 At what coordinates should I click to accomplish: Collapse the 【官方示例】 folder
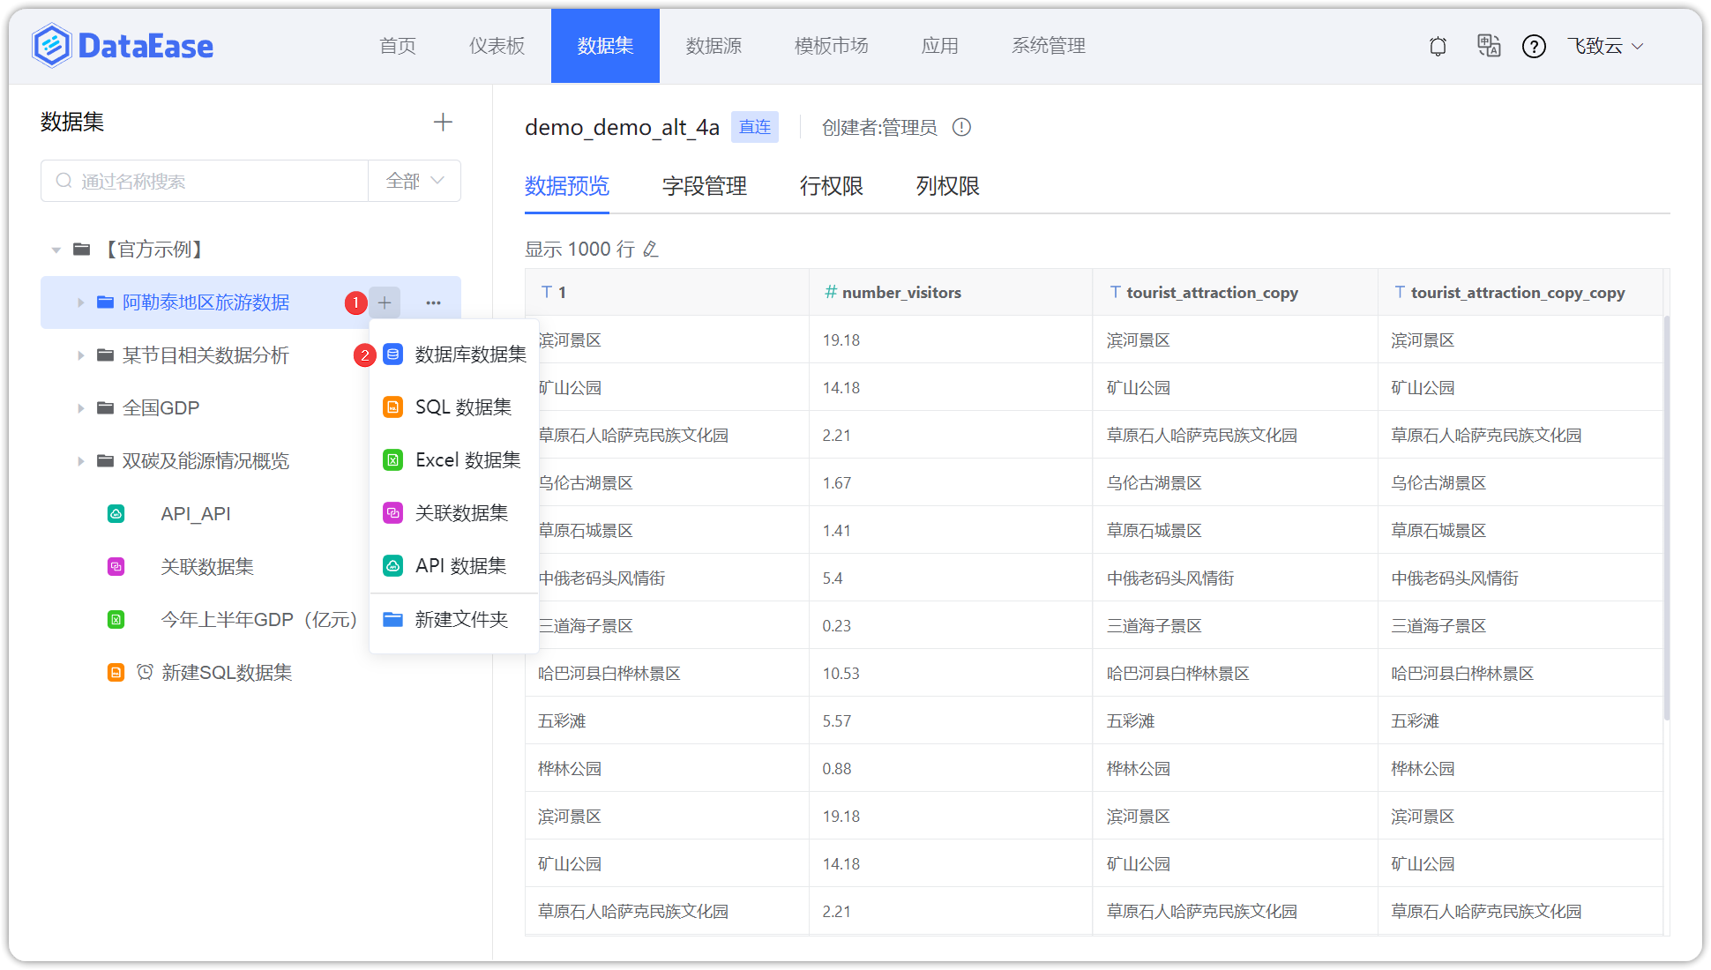tap(55, 250)
